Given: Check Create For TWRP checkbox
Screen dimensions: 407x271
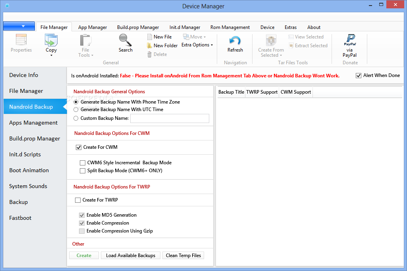Looking at the screenshot, I should [77, 200].
